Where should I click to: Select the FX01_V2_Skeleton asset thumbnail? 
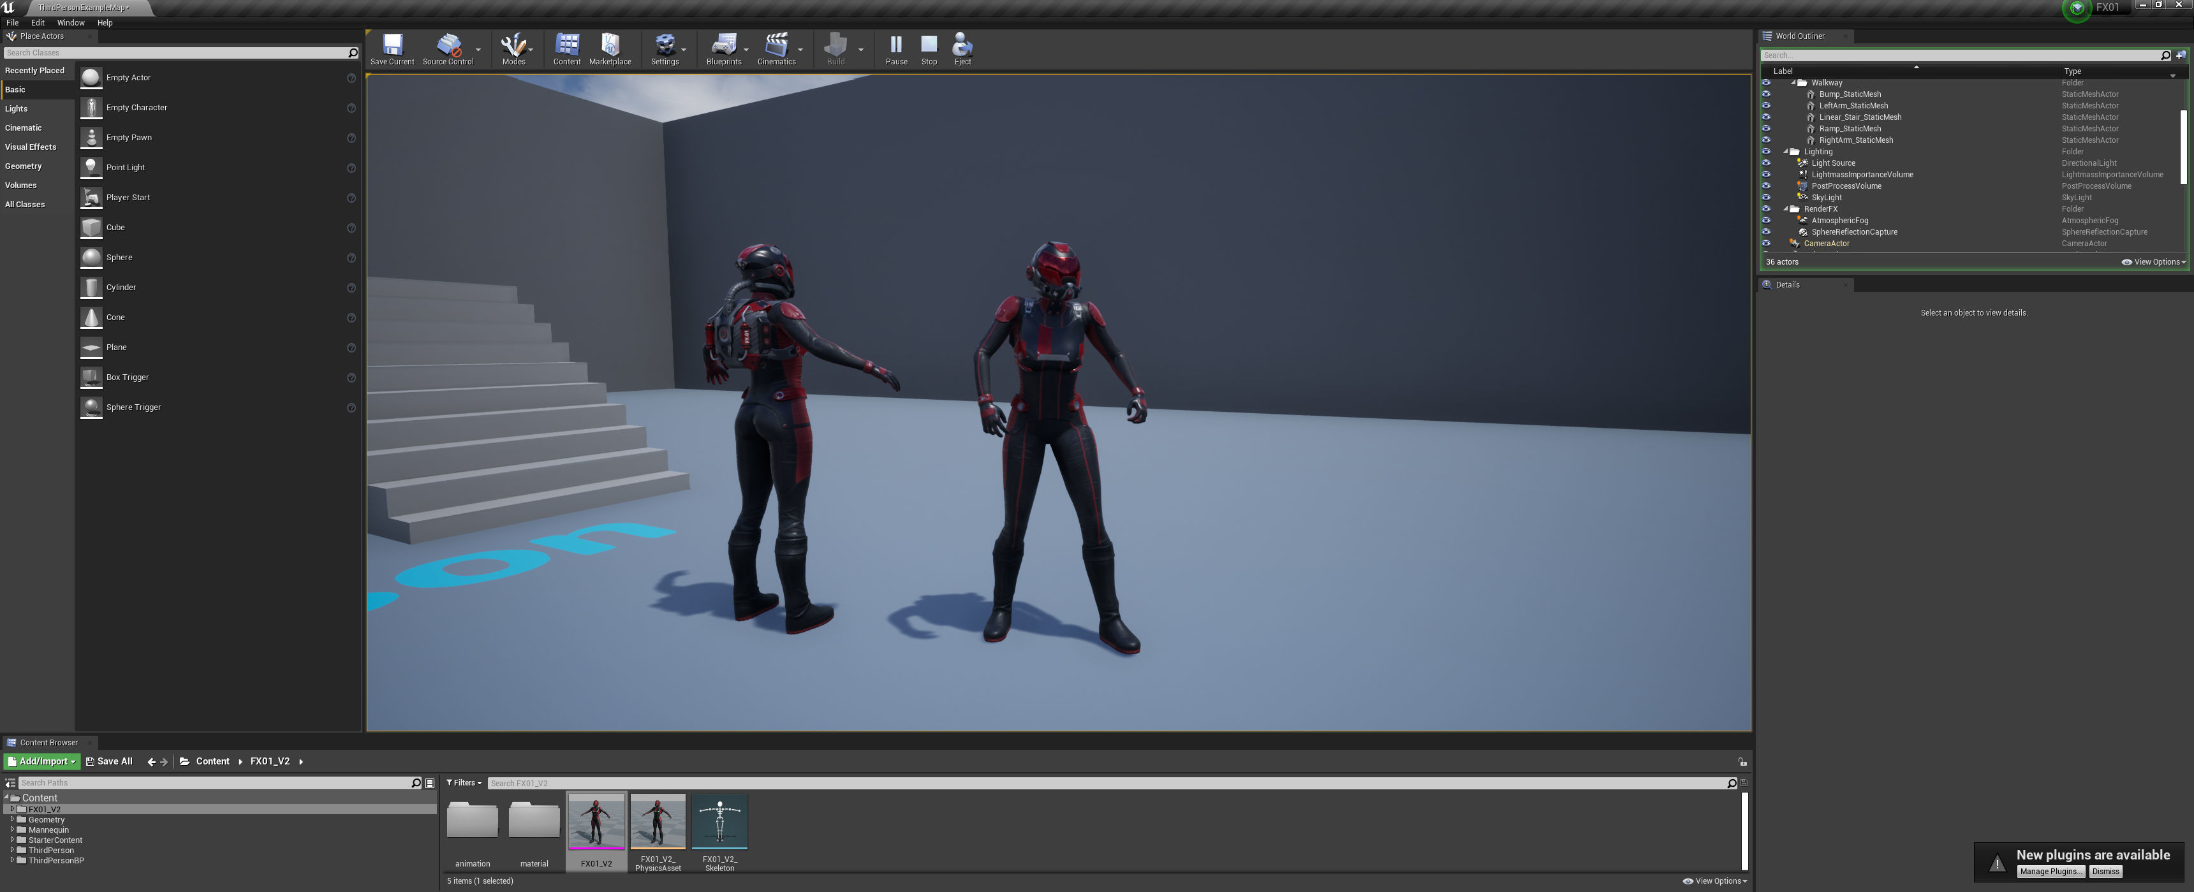coord(719,823)
